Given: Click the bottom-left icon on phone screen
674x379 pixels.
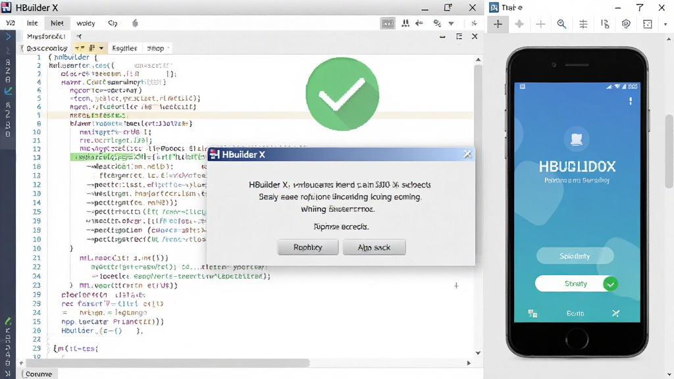Looking at the screenshot, I should 532,313.
